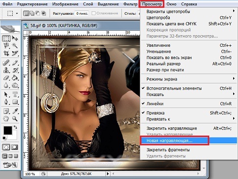
Task: Select the Pen tool
Action: click(6, 102)
